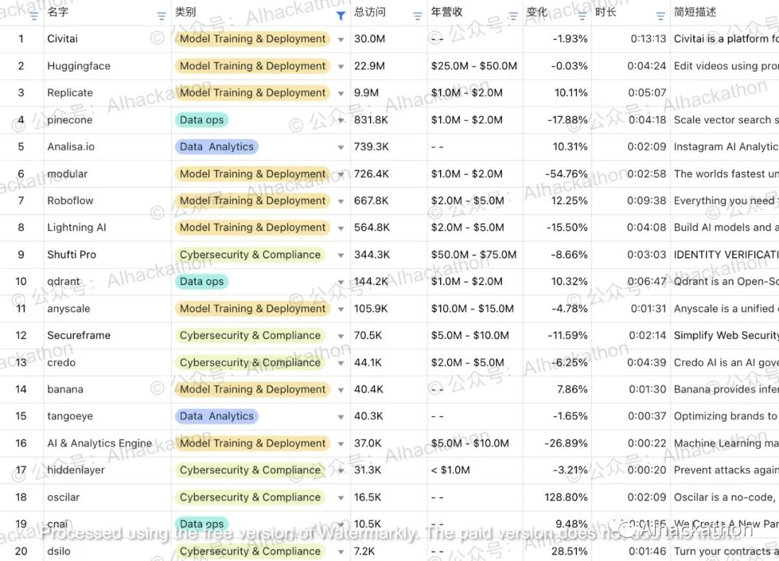The image size is (779, 561).
Task: Expand category dropdown for Civitai row
Action: [x=340, y=40]
